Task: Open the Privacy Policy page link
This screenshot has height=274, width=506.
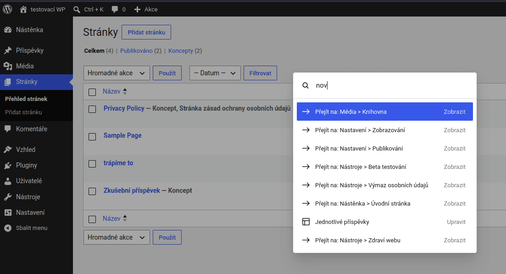Action: coord(124,108)
